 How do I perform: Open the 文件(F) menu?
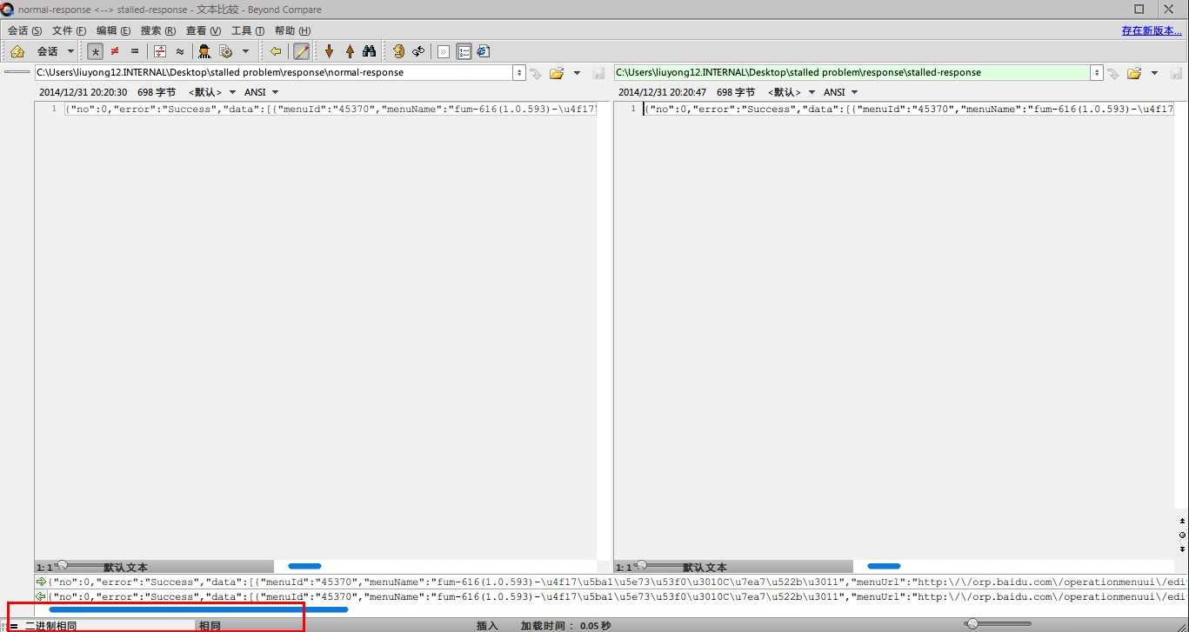[69, 30]
